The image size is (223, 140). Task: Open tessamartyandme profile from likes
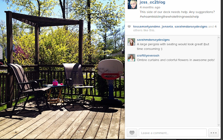pos(147,26)
